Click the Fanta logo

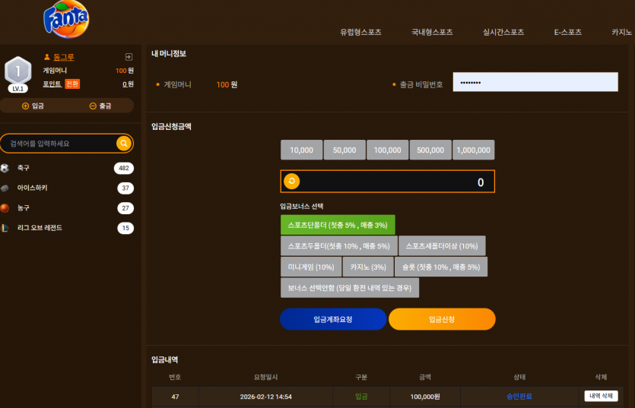coord(66,19)
